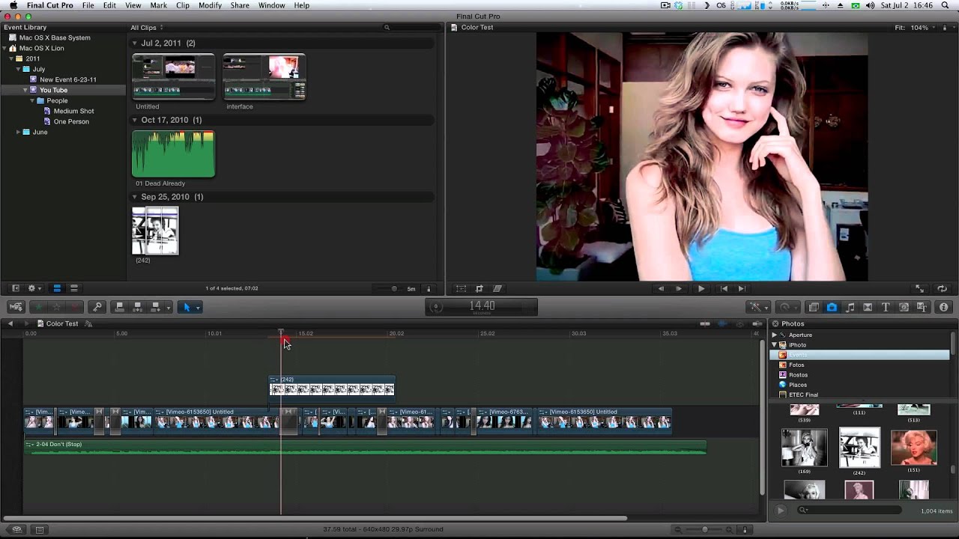
Task: Open the Music and Sound browser
Action: point(850,307)
